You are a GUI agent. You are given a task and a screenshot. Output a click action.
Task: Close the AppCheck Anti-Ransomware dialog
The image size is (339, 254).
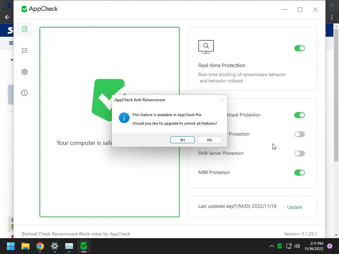point(222,100)
